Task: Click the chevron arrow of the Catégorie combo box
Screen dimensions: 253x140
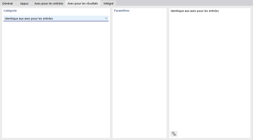Action: coord(106,18)
